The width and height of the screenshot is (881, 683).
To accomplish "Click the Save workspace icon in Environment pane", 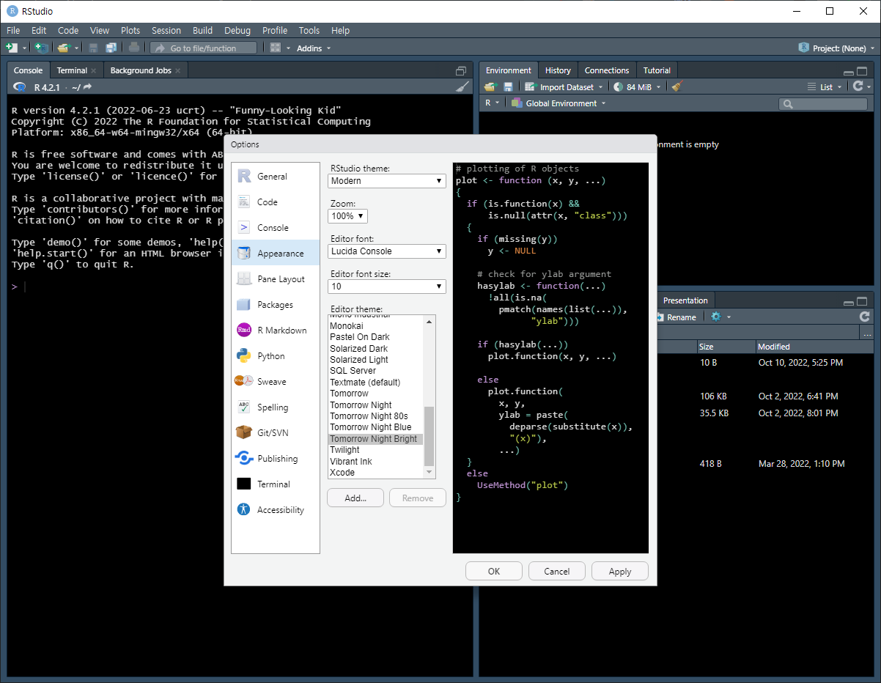I will [x=508, y=86].
